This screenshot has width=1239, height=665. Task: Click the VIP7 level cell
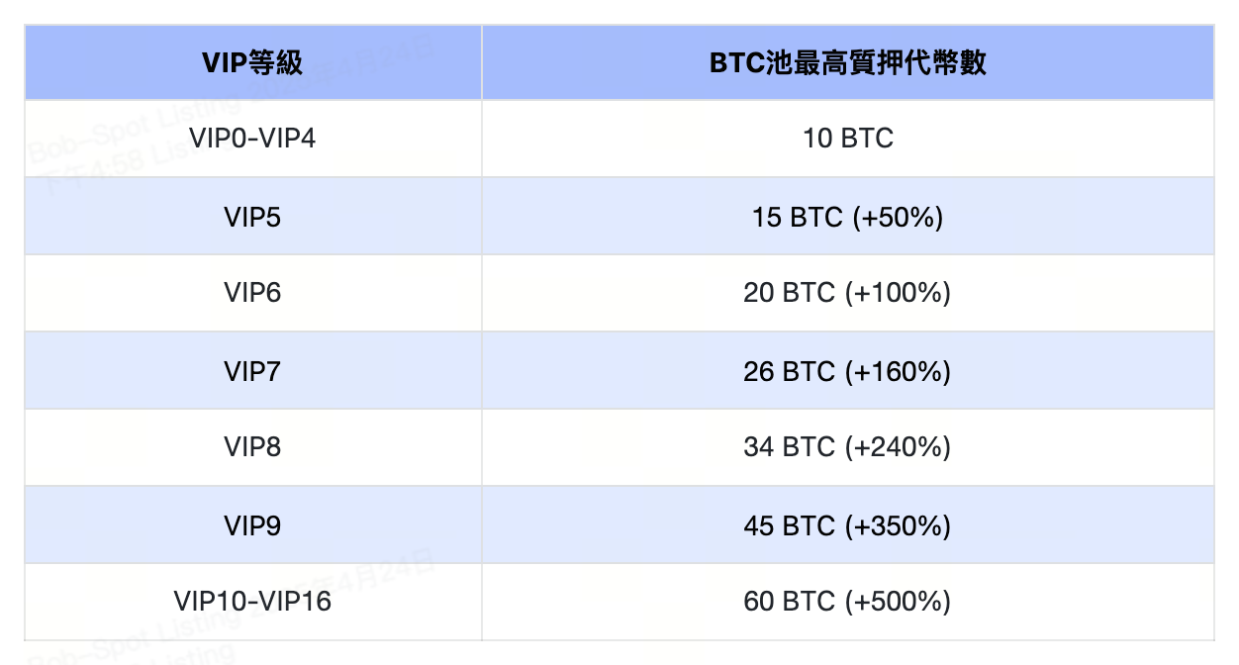pyautogui.click(x=252, y=371)
